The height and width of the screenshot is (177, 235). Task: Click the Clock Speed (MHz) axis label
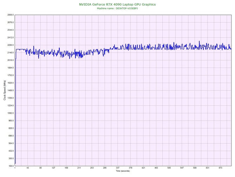5,90
